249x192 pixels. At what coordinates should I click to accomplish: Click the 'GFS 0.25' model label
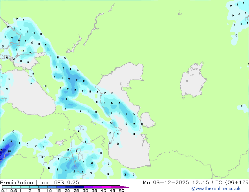66,183
